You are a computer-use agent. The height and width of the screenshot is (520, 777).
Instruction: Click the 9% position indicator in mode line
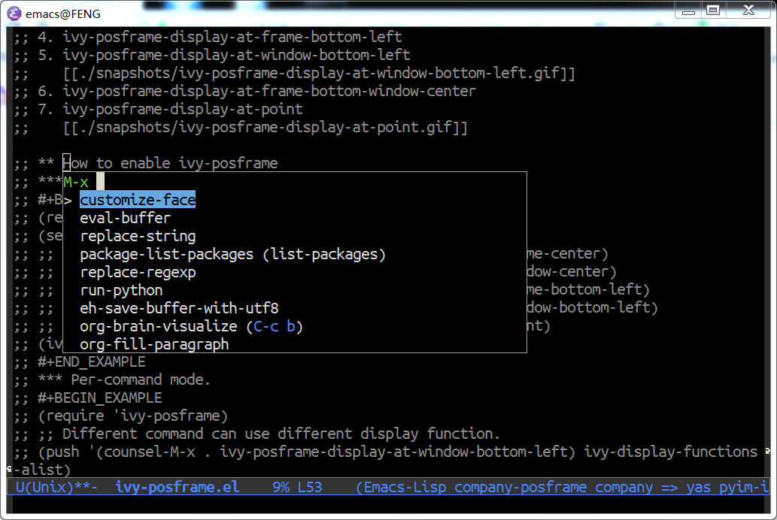281,488
